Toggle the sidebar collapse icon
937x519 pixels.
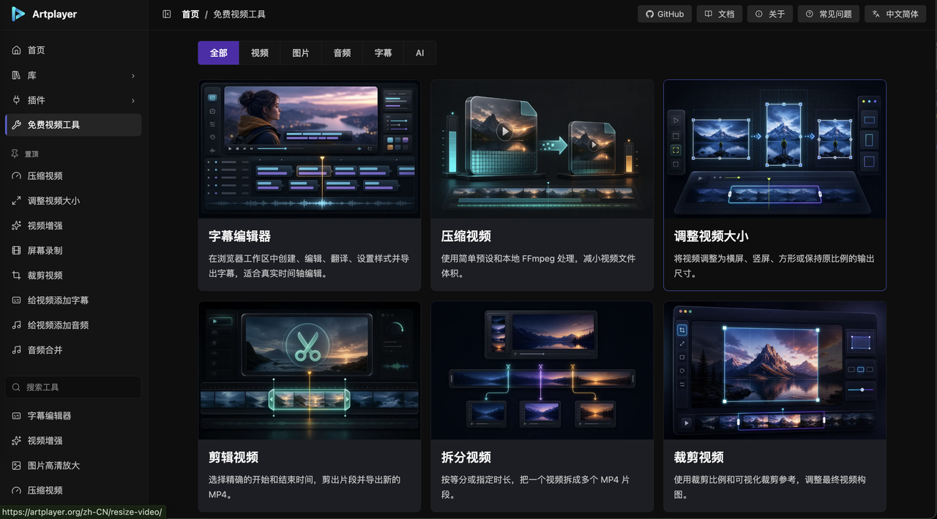click(x=167, y=14)
